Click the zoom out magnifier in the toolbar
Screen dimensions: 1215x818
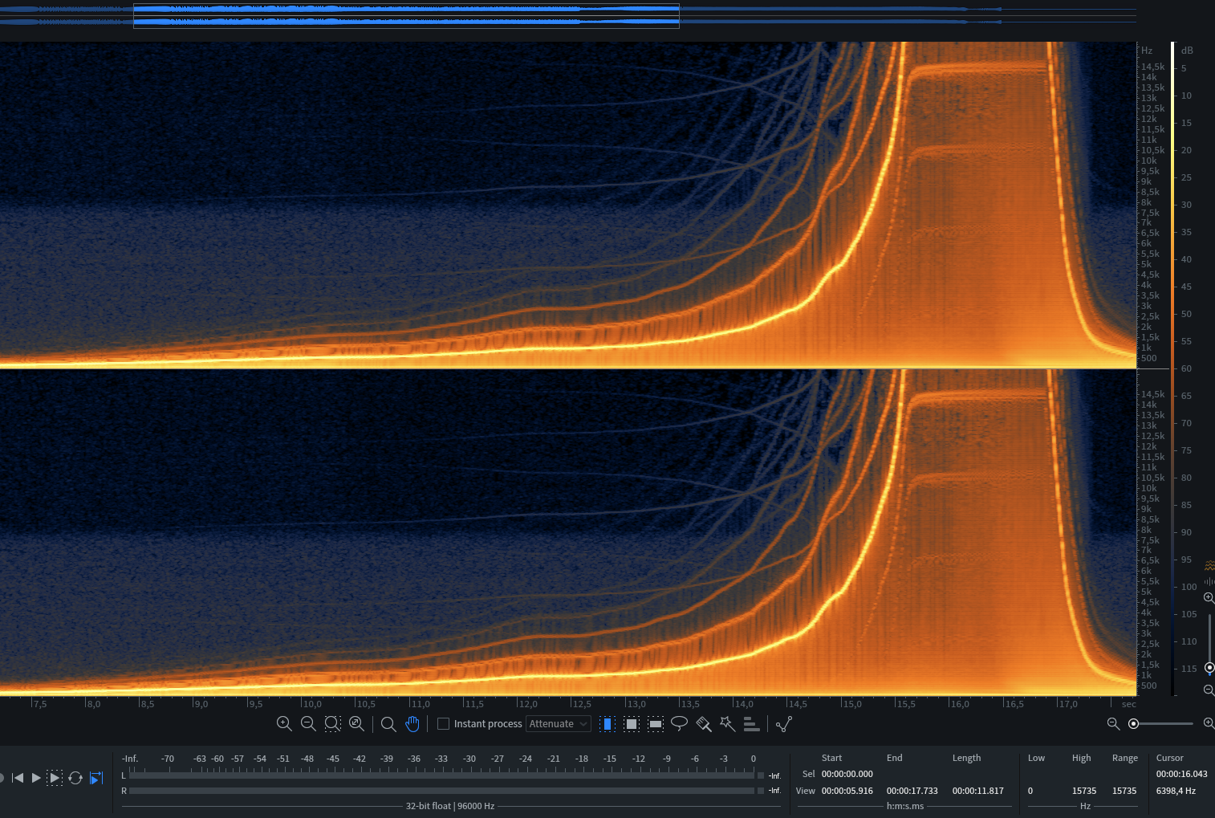tap(308, 723)
